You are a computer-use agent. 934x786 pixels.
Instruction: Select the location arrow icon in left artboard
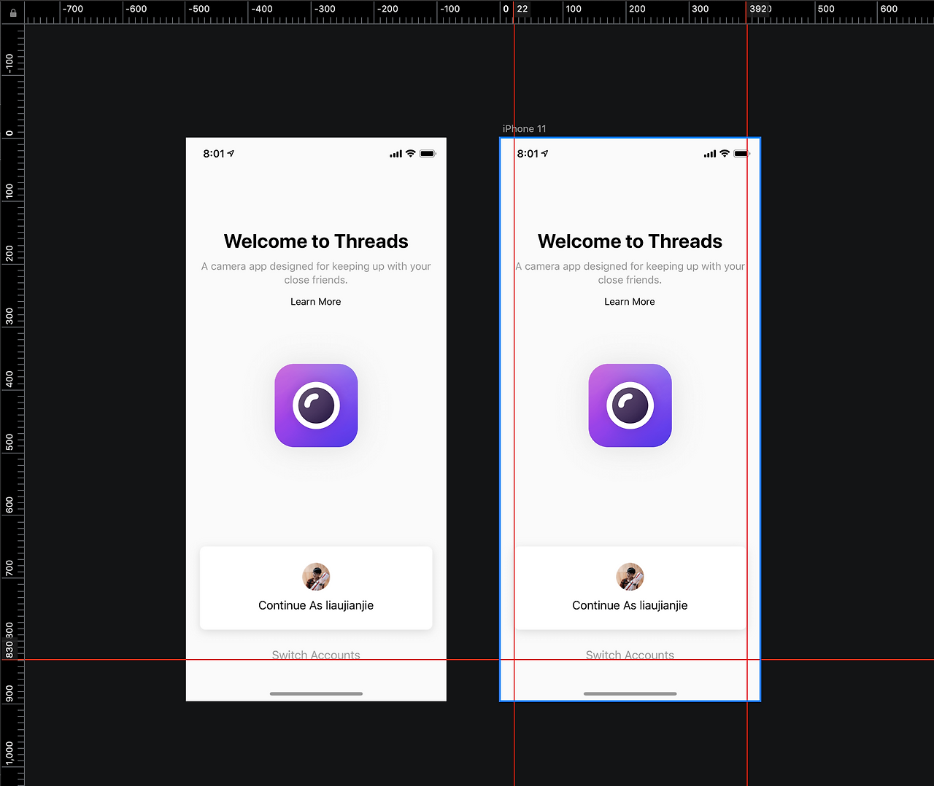coord(231,153)
